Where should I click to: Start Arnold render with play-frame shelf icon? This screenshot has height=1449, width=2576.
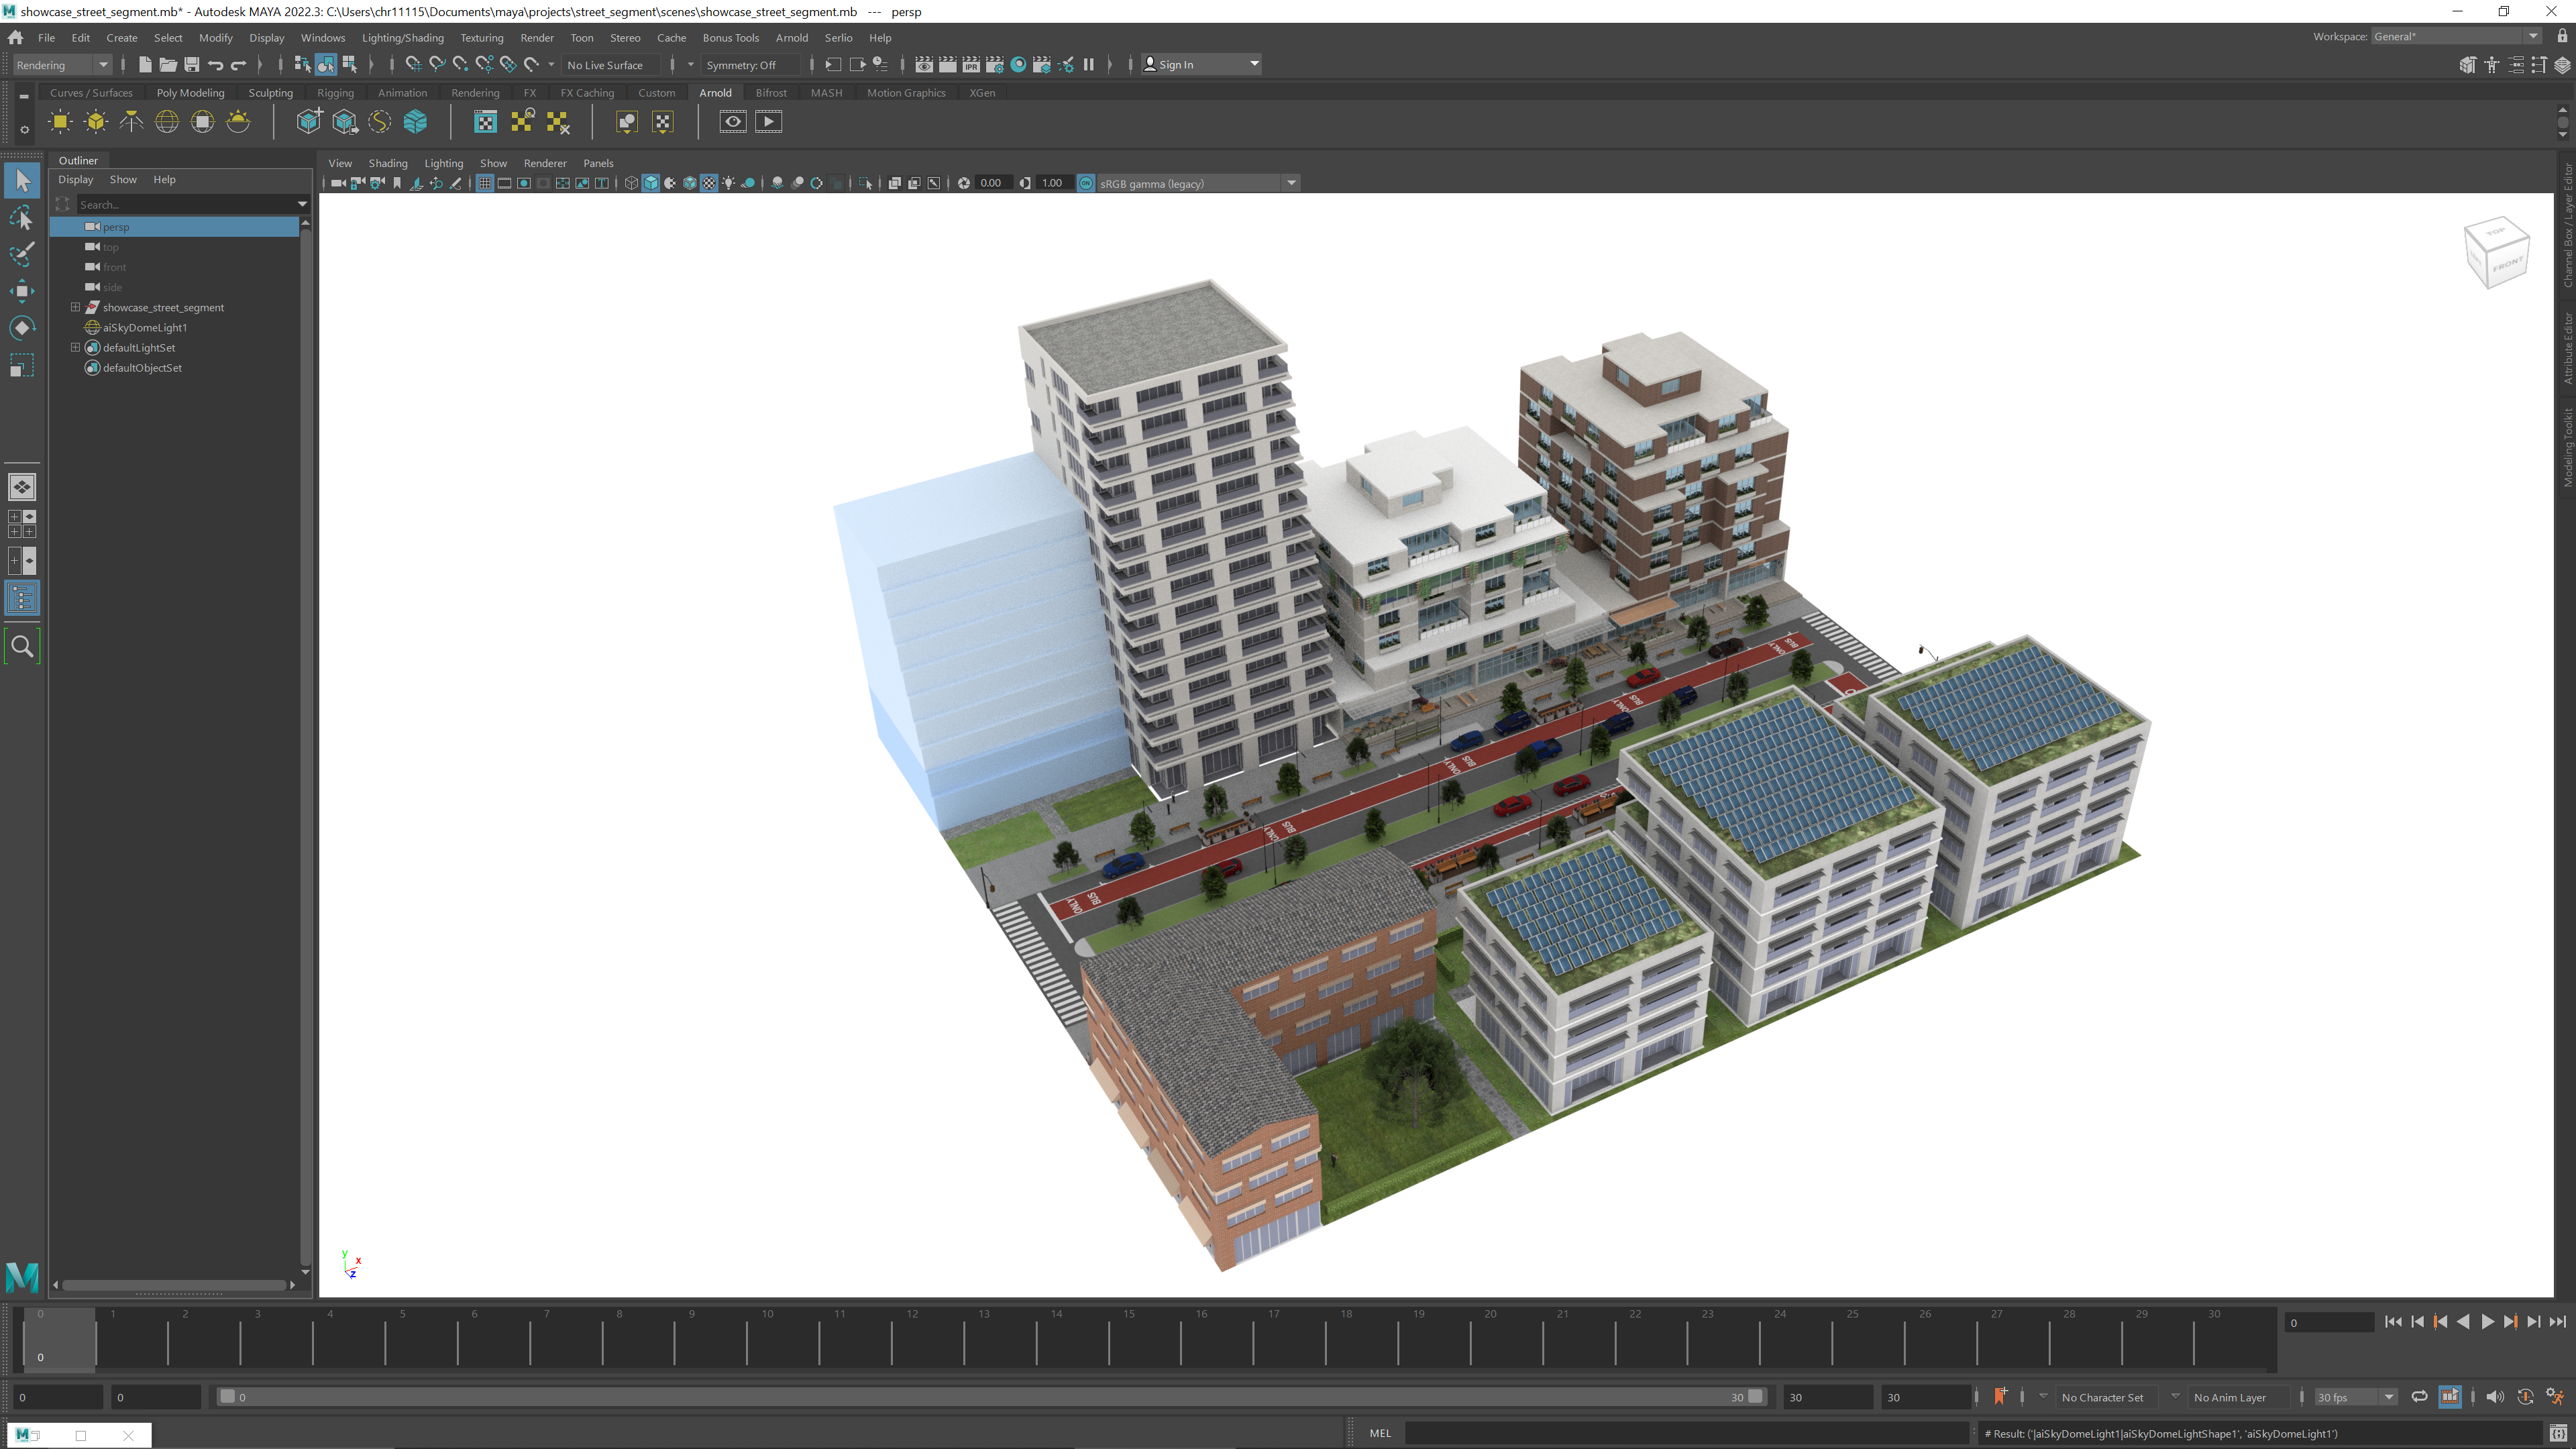coord(769,122)
